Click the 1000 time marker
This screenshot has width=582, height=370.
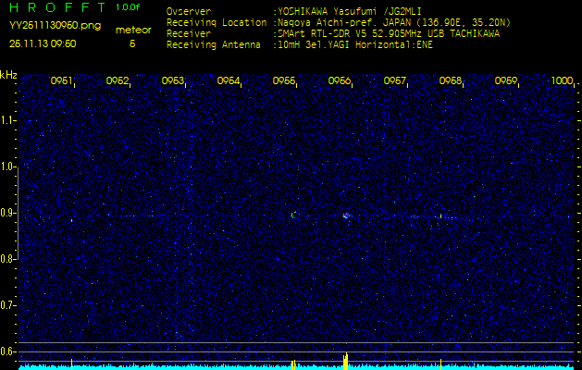pyautogui.click(x=563, y=80)
